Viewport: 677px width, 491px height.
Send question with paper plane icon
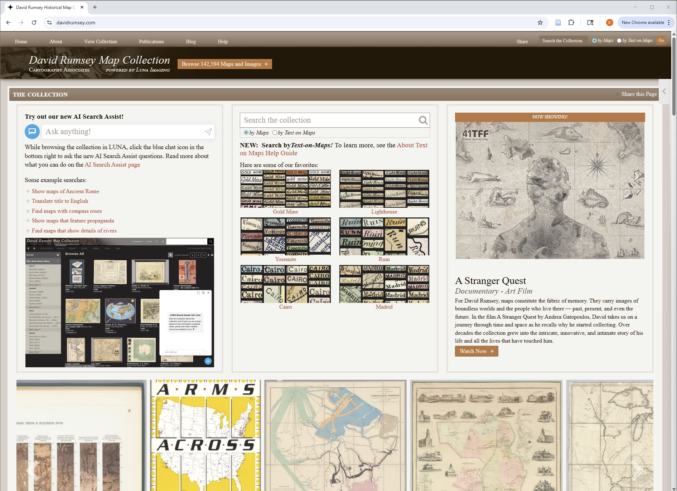pyautogui.click(x=208, y=132)
